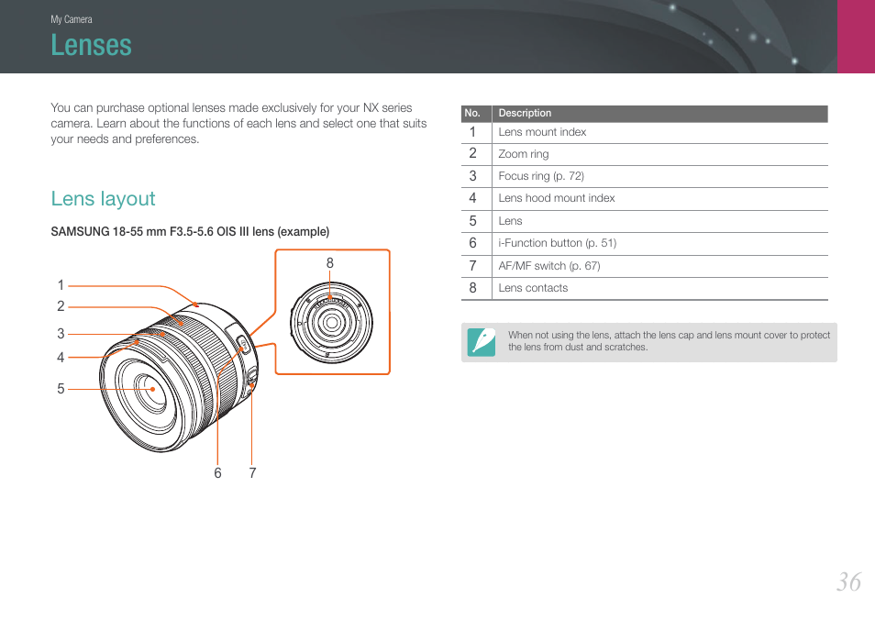Click the "No." column header

(x=472, y=114)
